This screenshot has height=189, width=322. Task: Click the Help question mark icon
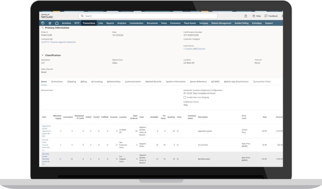[254, 16]
